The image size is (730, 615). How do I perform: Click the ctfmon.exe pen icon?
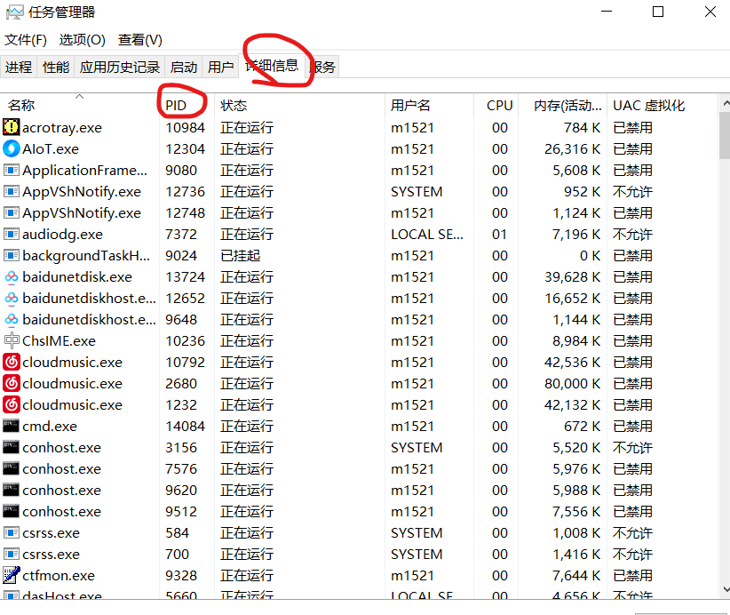point(12,575)
